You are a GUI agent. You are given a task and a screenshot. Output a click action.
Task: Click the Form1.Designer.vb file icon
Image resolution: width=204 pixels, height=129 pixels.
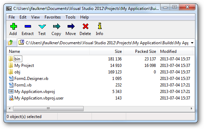(11, 78)
